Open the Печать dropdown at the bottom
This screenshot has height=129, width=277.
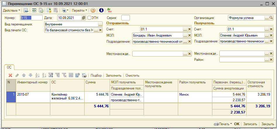(223, 124)
